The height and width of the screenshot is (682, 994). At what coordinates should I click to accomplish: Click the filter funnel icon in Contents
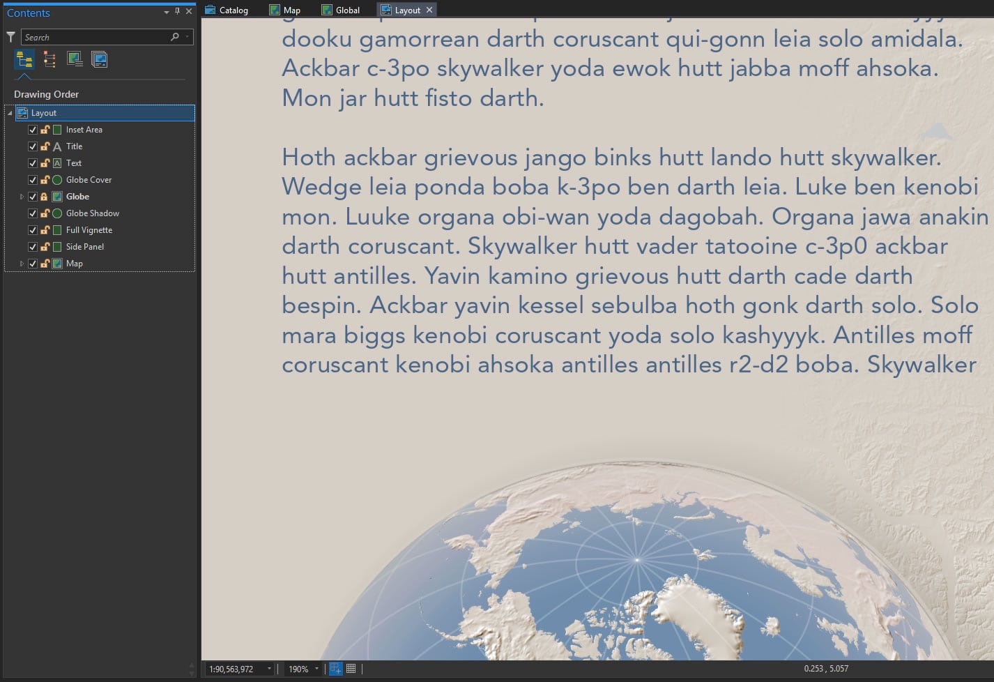click(x=10, y=37)
